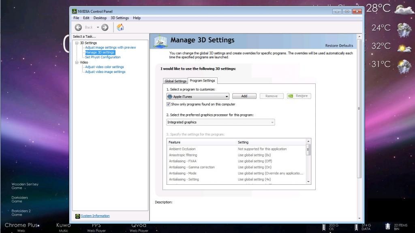Click the System Information icon
This screenshot has height=233, width=415.
(77, 216)
